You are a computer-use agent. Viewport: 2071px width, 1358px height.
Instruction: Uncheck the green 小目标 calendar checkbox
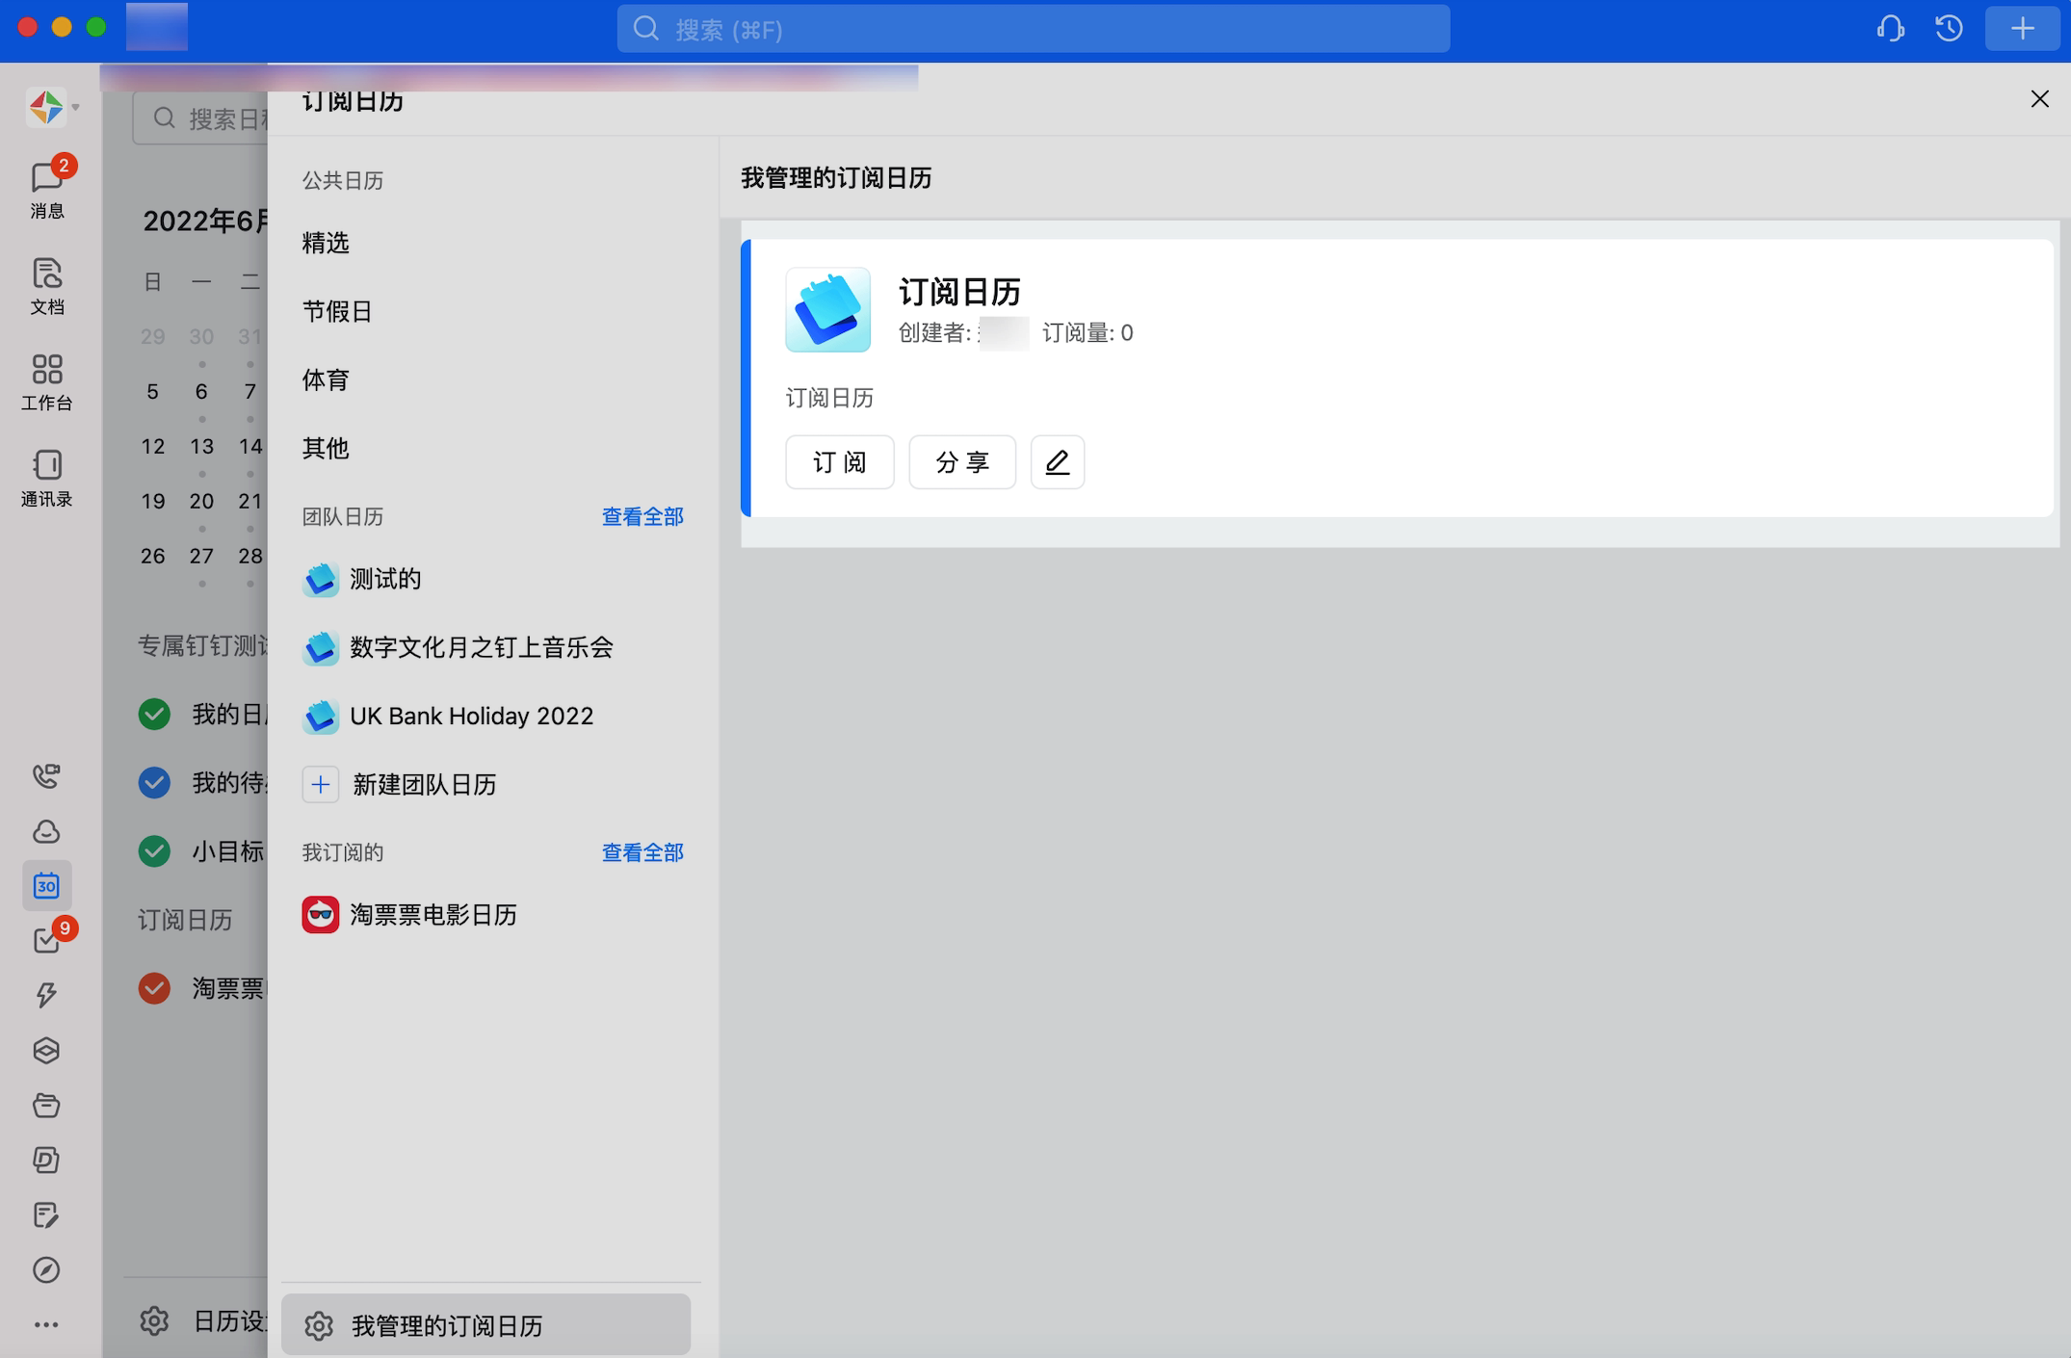pyautogui.click(x=154, y=851)
